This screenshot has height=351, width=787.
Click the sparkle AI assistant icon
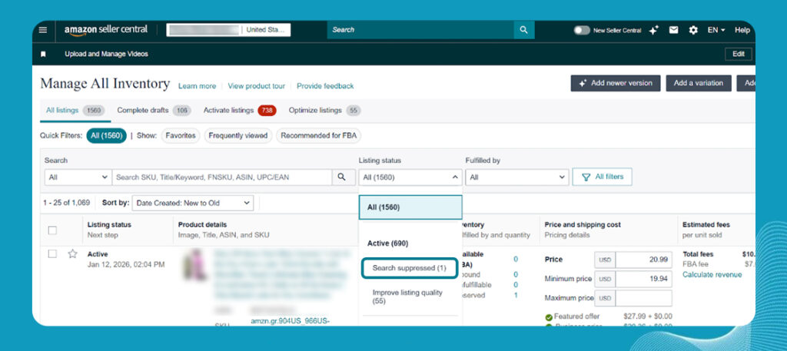653,30
